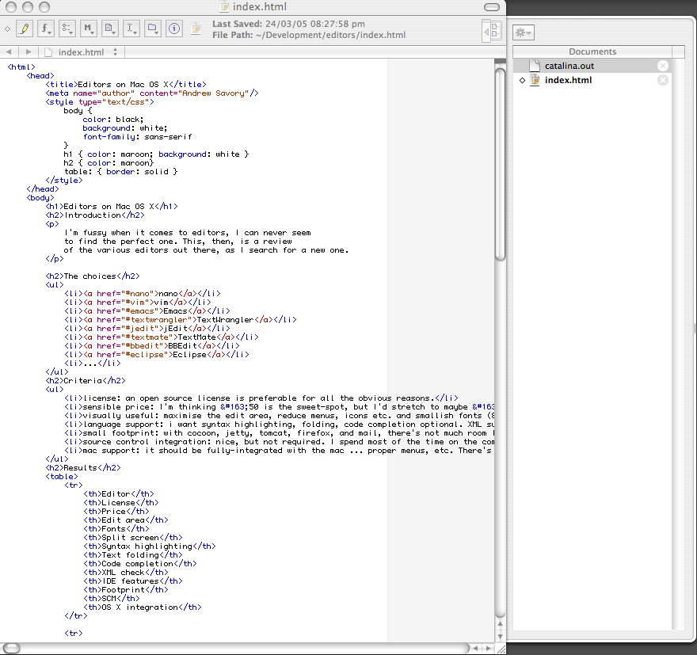Click the '<h2>Introduction</h2>' line
Image resolution: width=697 pixels, height=655 pixels.
pos(95,215)
